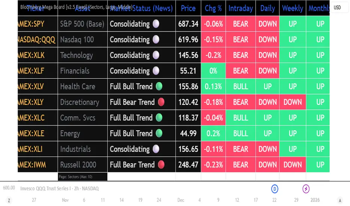Viewport: 350px width, 206px height.
Task: Click the earnings lightning bolt marker
Action: tap(306, 189)
